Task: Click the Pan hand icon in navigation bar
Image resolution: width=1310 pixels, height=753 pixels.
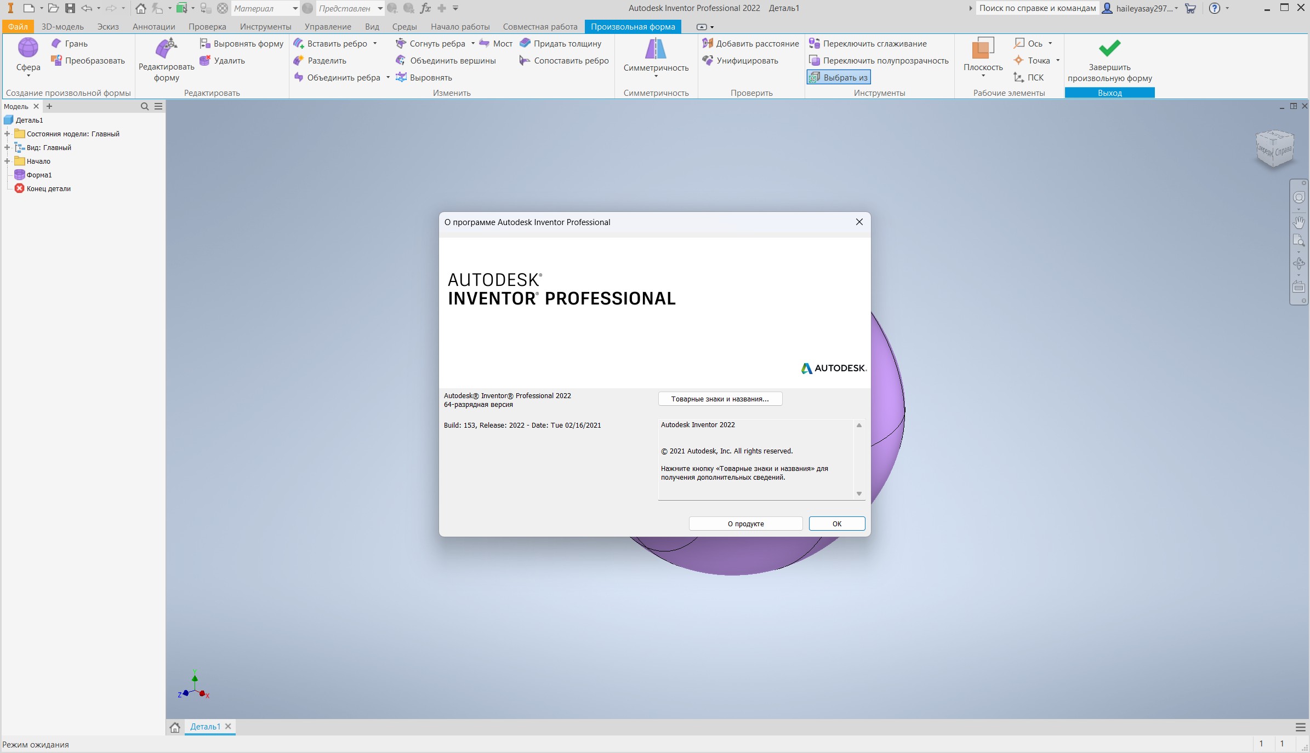Action: pyautogui.click(x=1298, y=222)
